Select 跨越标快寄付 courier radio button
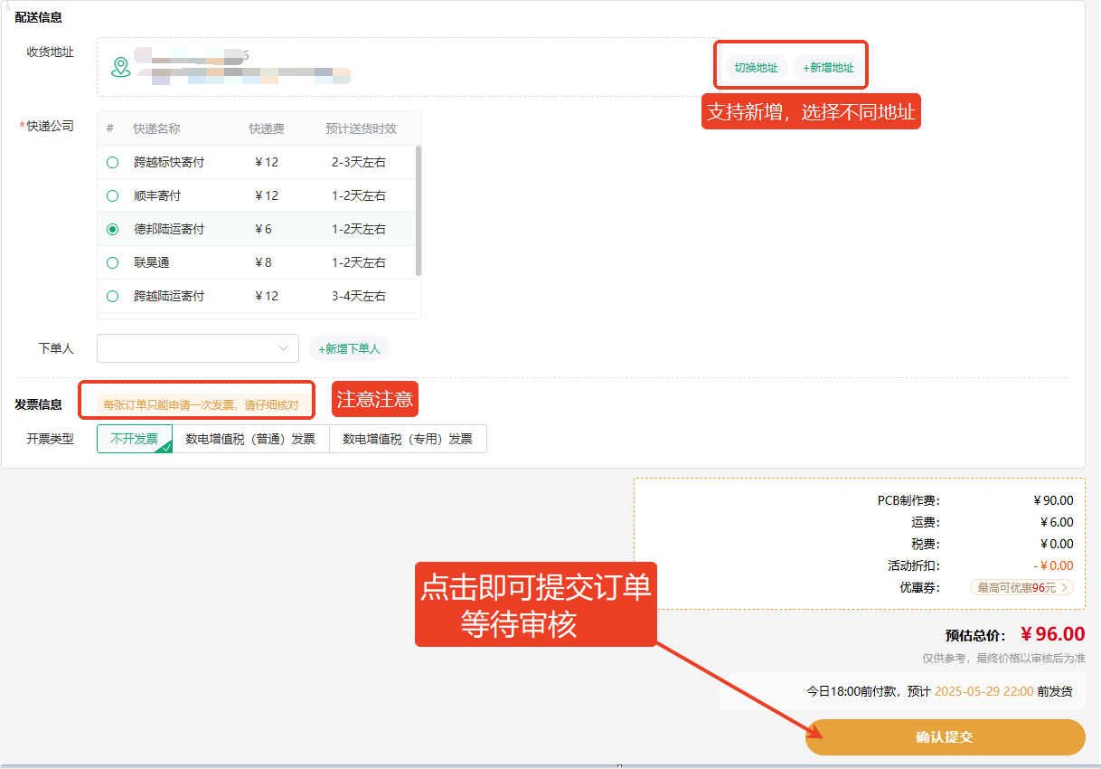This screenshot has height=769, width=1101. [113, 163]
